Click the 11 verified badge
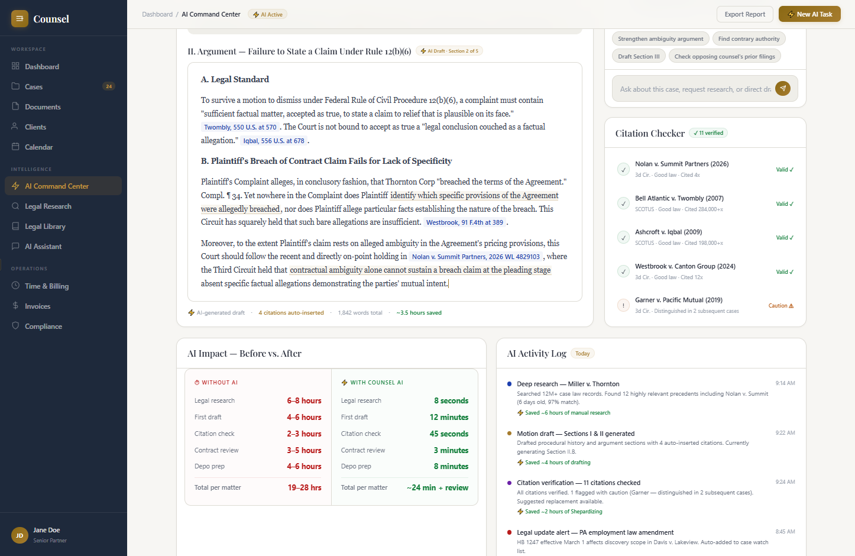The height and width of the screenshot is (556, 855). 708,133
